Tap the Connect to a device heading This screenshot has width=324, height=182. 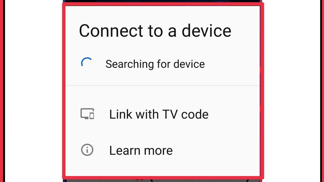(x=155, y=31)
